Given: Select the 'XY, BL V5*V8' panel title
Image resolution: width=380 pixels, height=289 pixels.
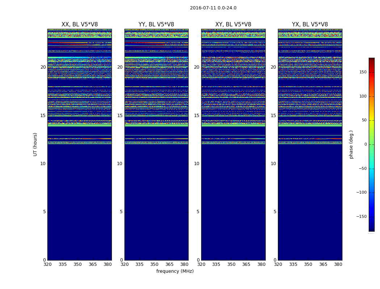Looking at the screenshot, I should [x=233, y=25].
